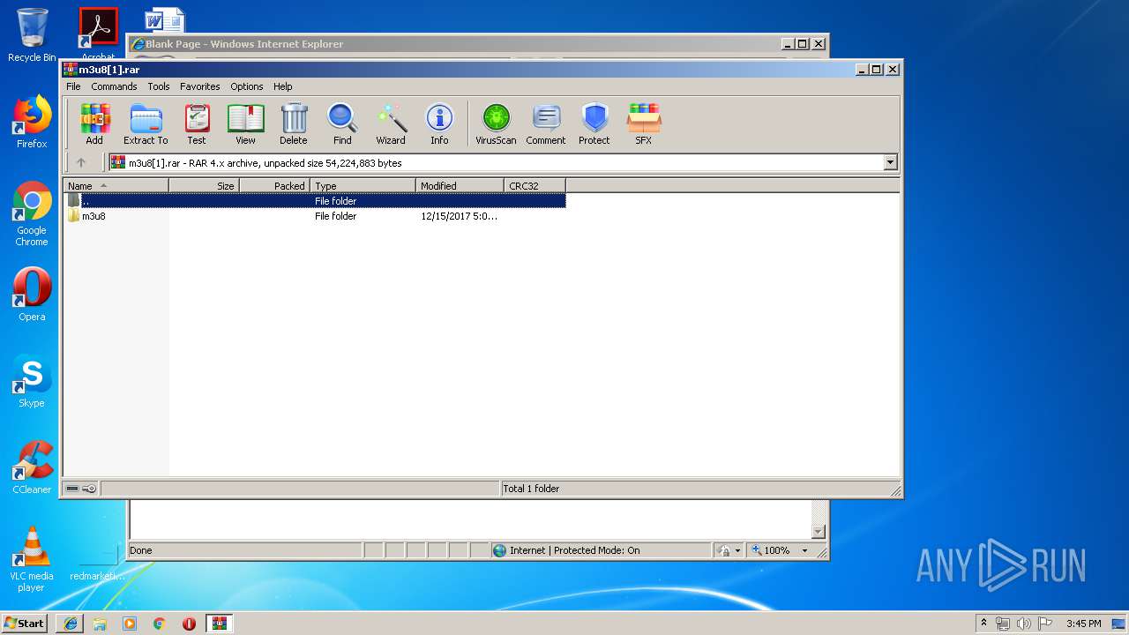Click the network icon in system tray
The height and width of the screenshot is (635, 1129).
[x=1003, y=624]
